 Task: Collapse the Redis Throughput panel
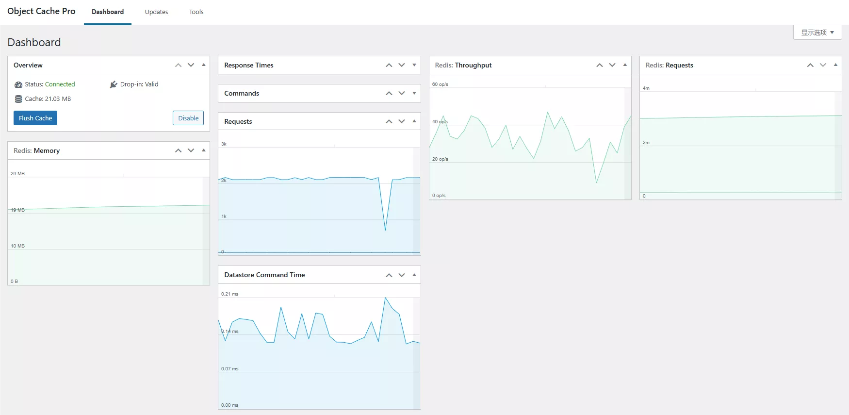[x=625, y=65]
